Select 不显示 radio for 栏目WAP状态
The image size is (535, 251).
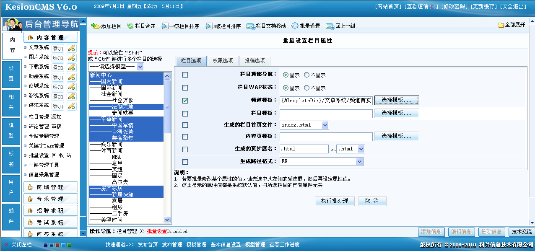(306, 88)
